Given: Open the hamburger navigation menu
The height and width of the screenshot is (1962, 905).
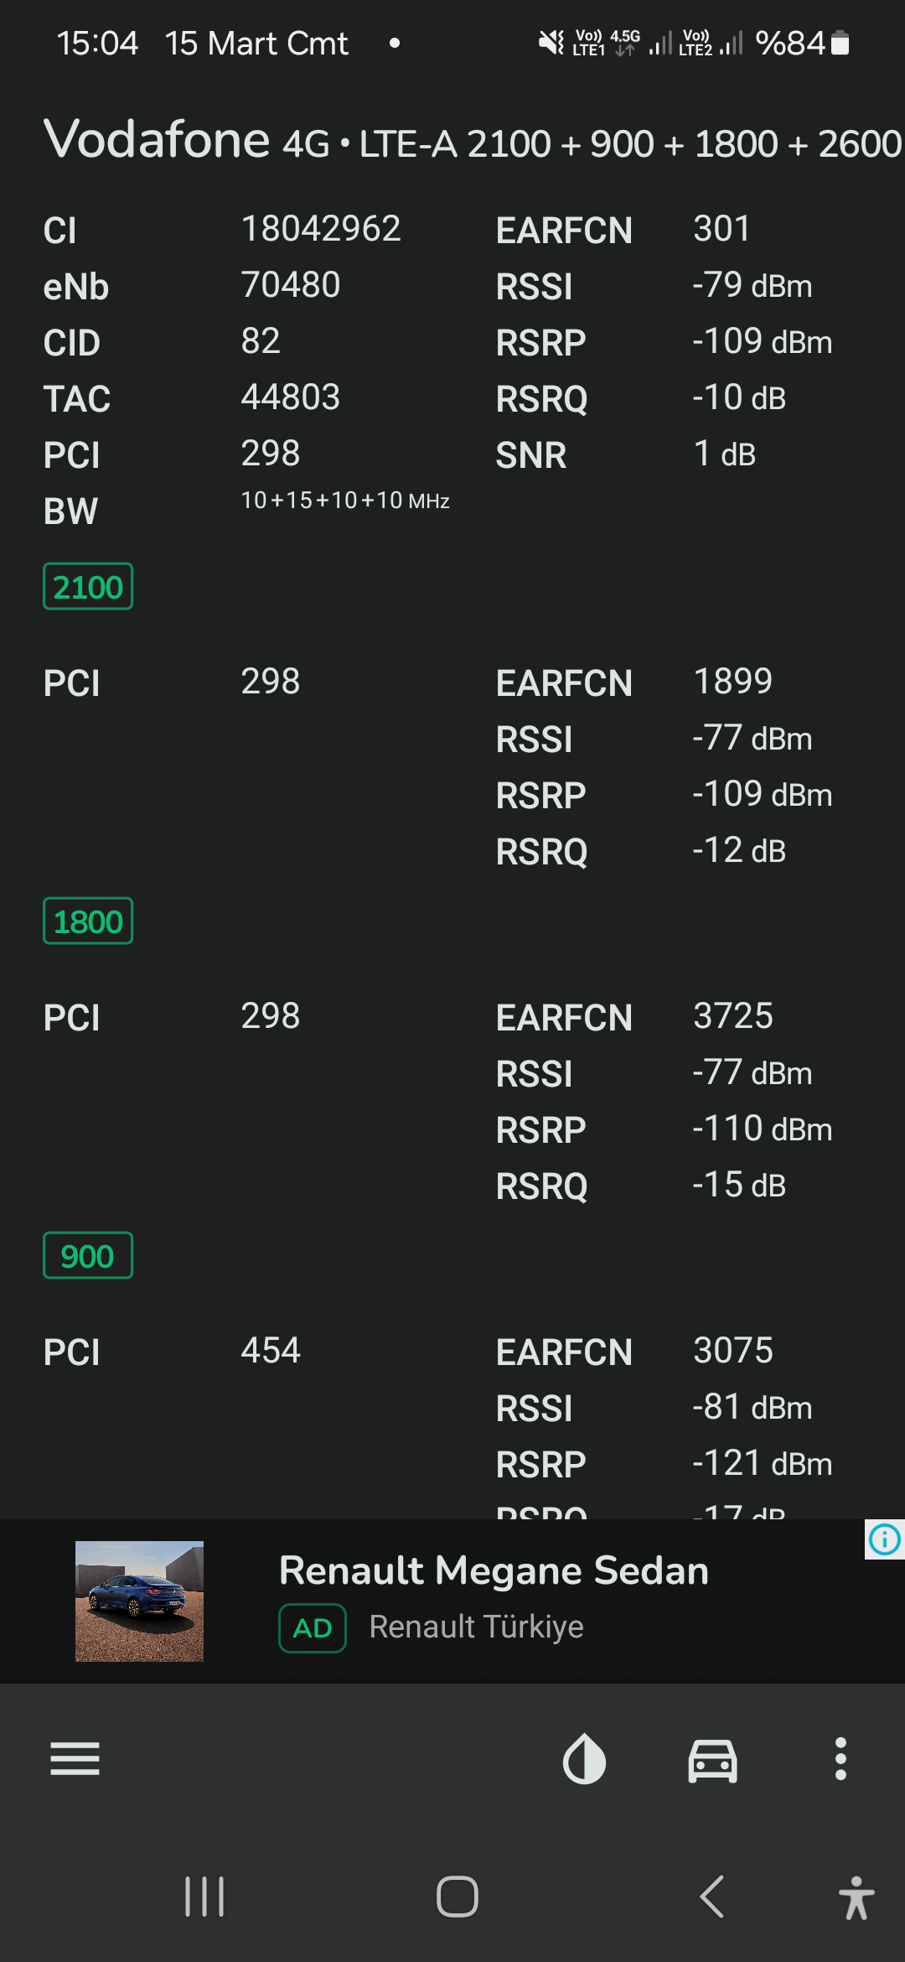Looking at the screenshot, I should [x=75, y=1758].
